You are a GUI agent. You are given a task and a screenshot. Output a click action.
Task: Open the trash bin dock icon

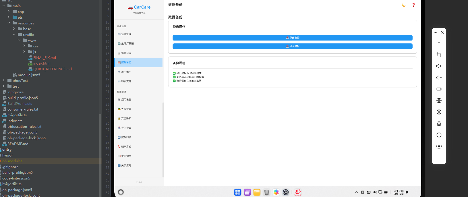point(266,192)
